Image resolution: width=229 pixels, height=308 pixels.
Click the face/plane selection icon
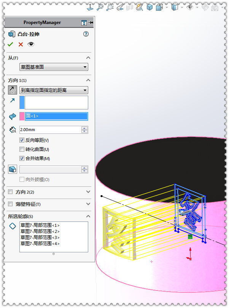[13, 116]
